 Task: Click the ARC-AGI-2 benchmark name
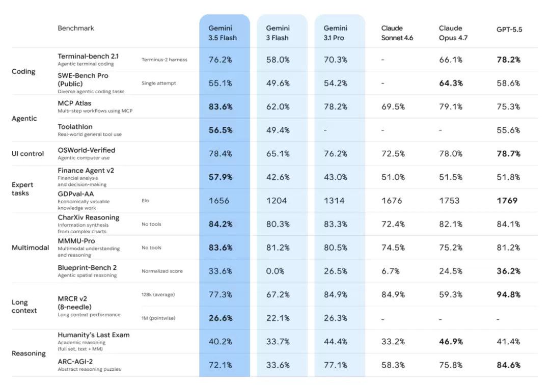[x=75, y=362]
